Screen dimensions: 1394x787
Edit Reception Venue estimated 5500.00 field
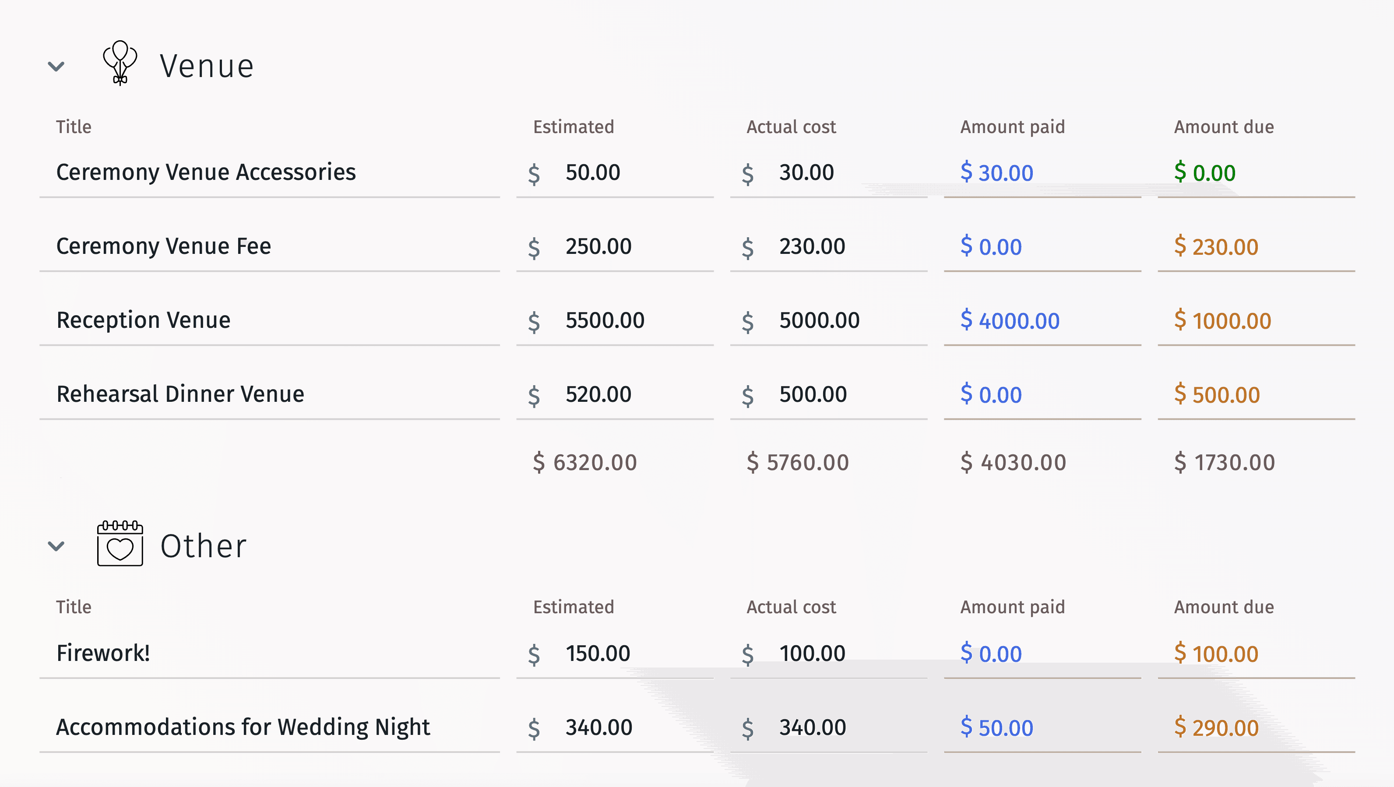[605, 321]
